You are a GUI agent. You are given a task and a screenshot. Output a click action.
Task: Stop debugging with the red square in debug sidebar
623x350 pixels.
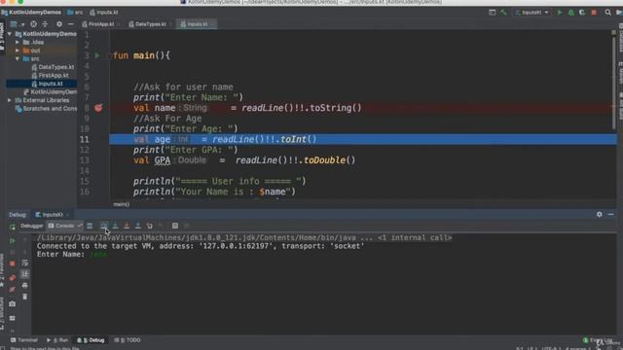(13, 263)
